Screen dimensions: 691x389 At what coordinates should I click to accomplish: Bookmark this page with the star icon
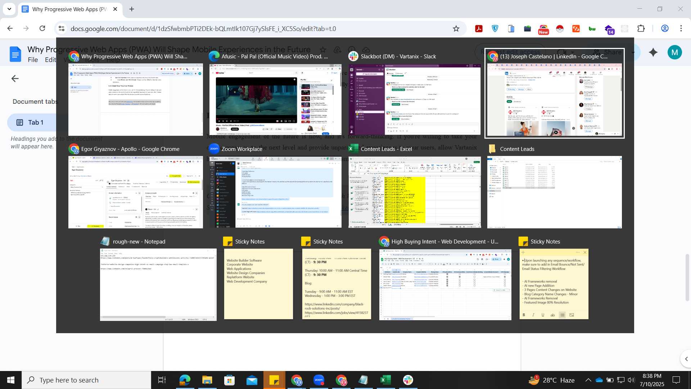pyautogui.click(x=456, y=28)
